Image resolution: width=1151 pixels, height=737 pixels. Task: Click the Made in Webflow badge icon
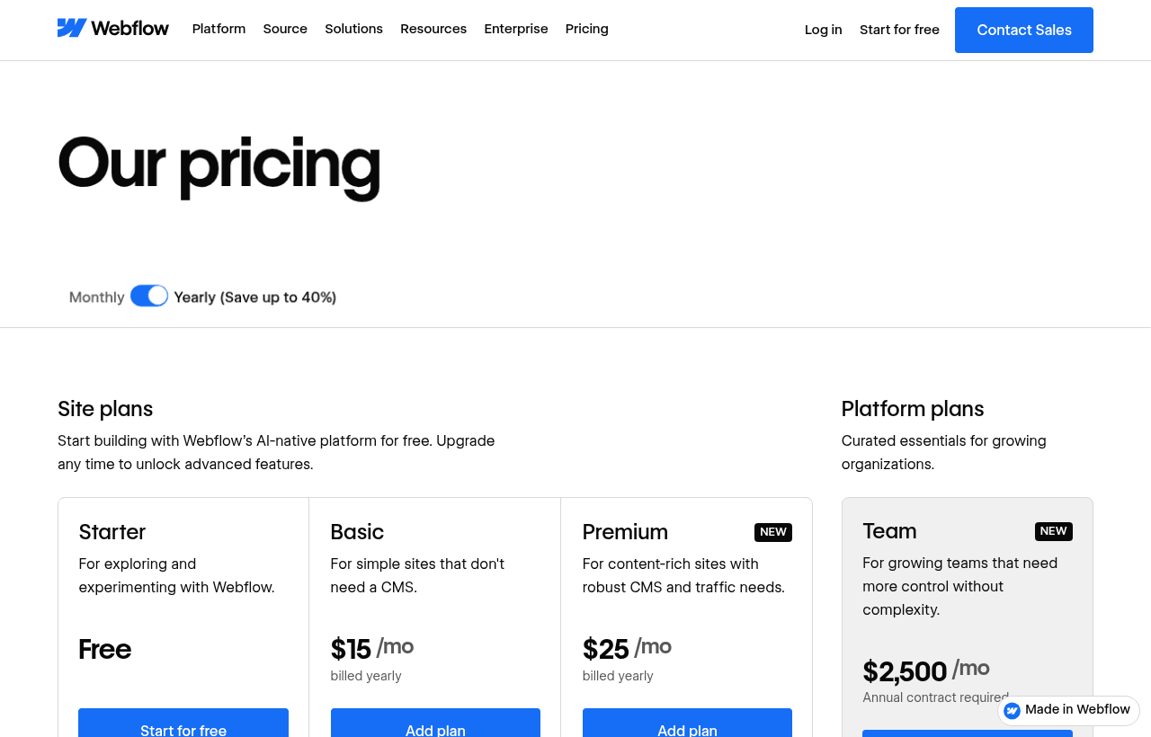click(1013, 710)
